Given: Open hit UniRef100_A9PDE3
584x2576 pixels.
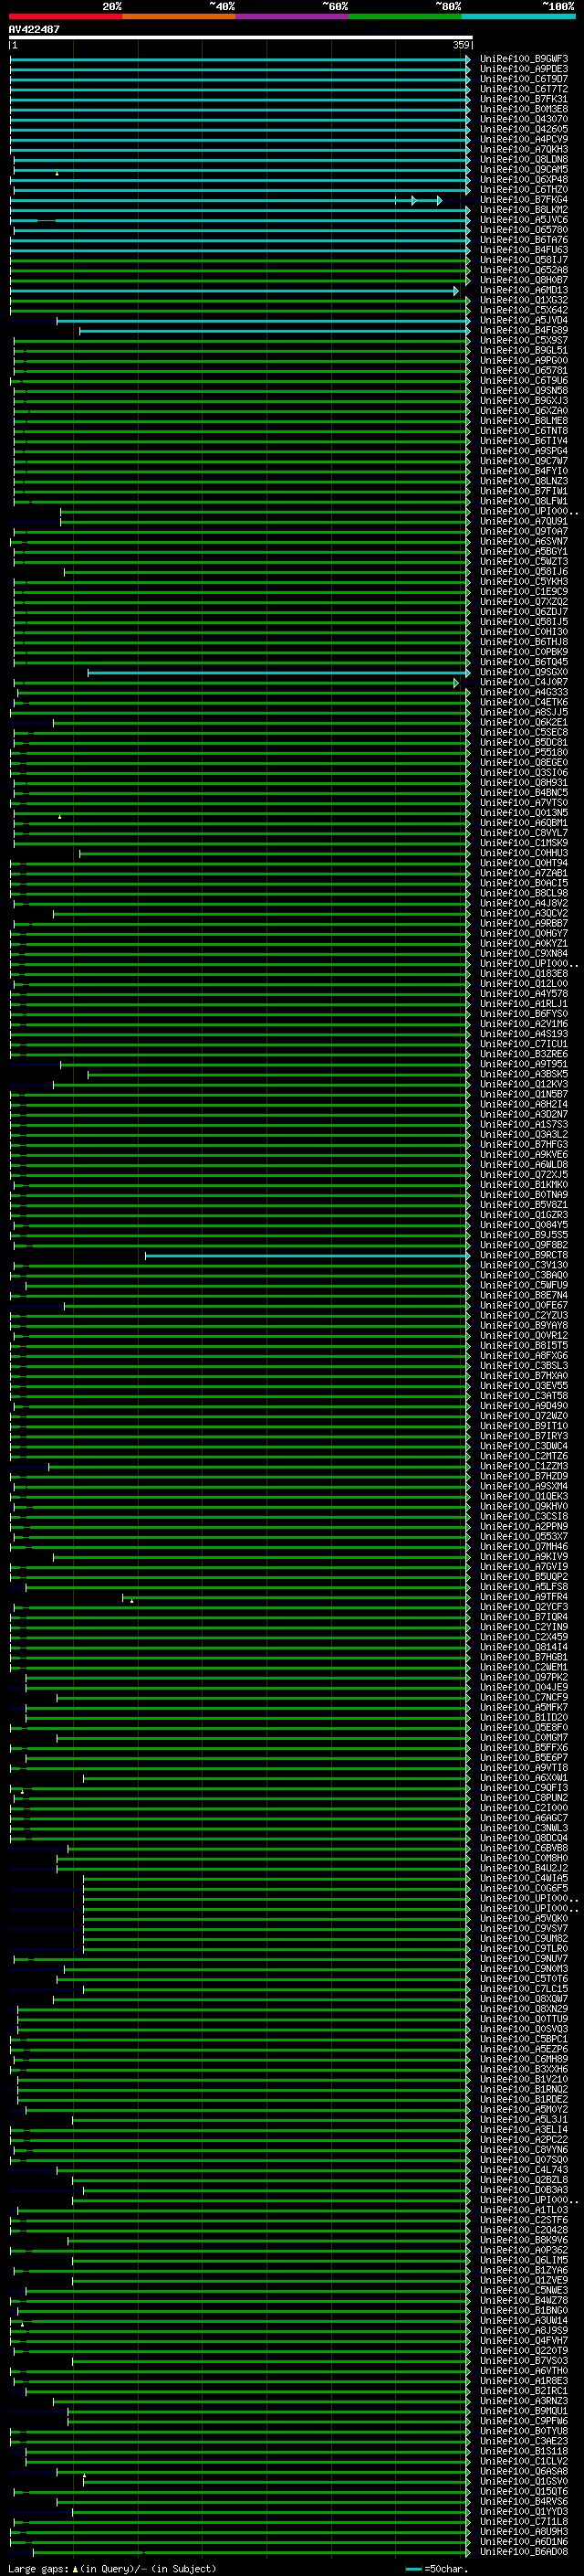Looking at the screenshot, I should [x=523, y=69].
